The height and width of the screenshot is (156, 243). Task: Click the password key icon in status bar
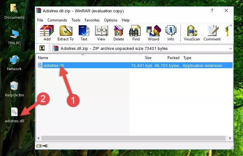coord(45,146)
